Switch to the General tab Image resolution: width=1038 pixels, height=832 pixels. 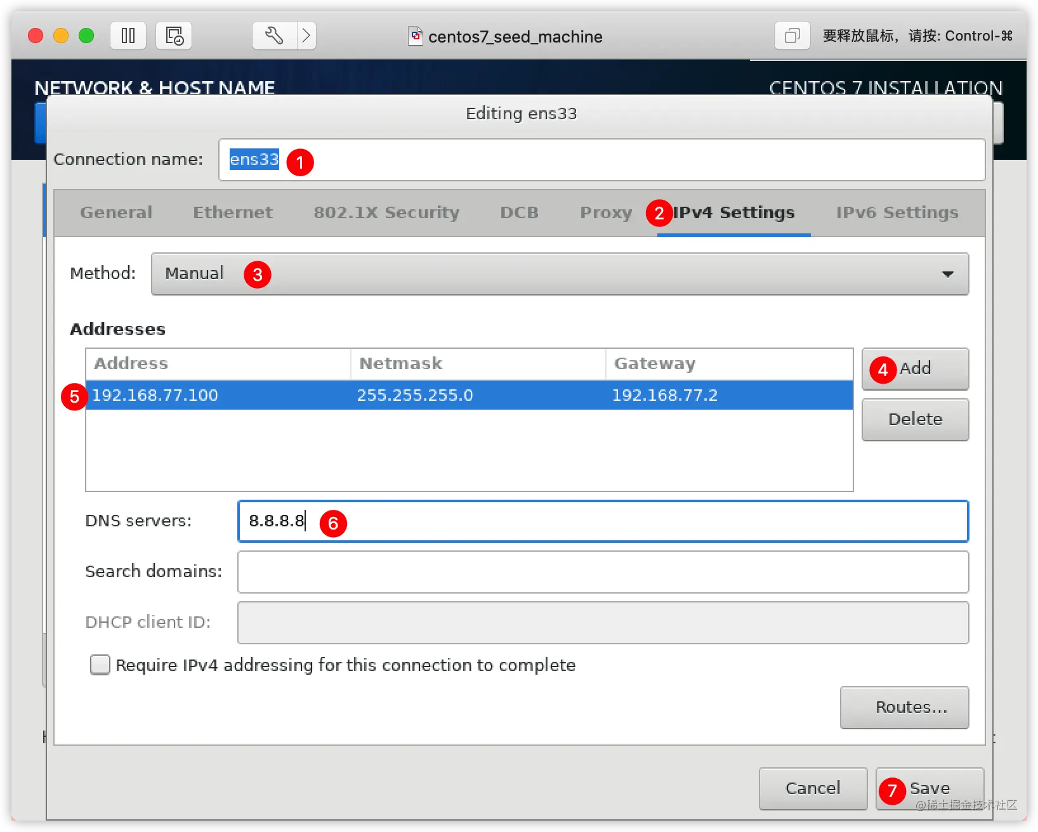pos(117,212)
